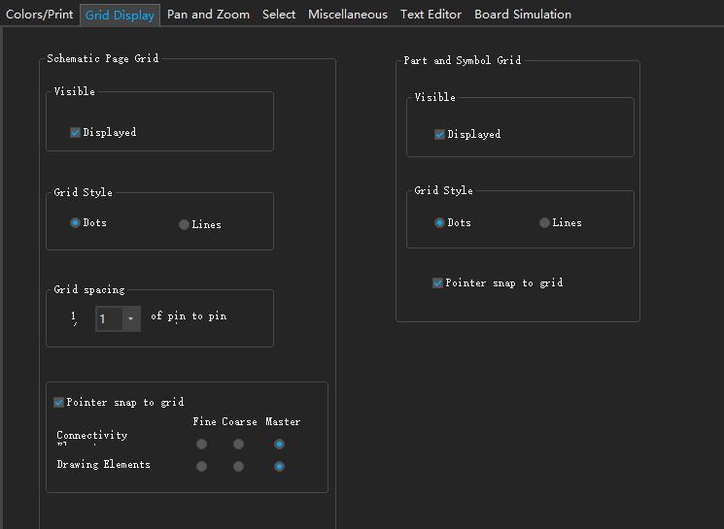
Task: Switch to the Pan and Zoom tab
Action: (208, 15)
